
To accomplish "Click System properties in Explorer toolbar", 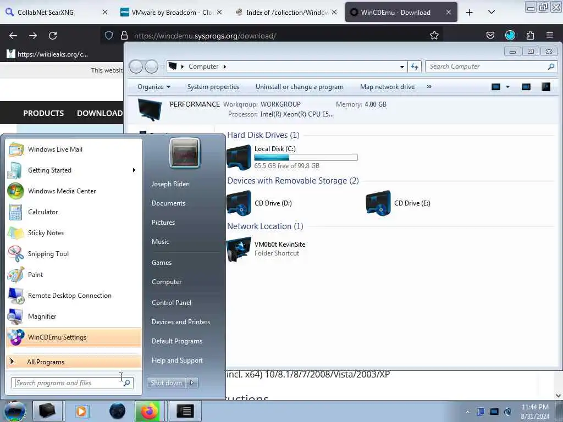I will 213,87.
